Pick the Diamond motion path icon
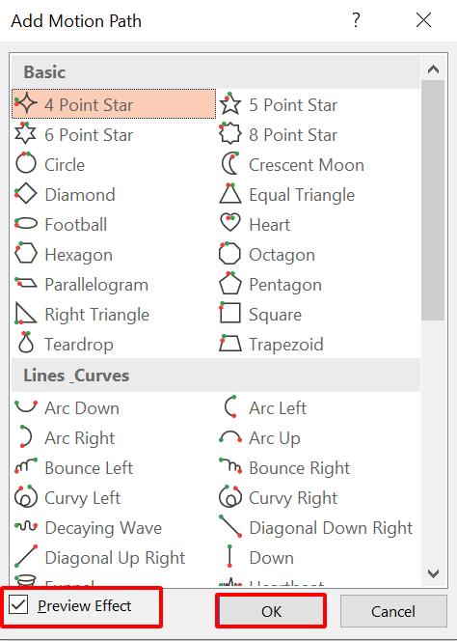This screenshot has height=641, width=457. [x=26, y=194]
